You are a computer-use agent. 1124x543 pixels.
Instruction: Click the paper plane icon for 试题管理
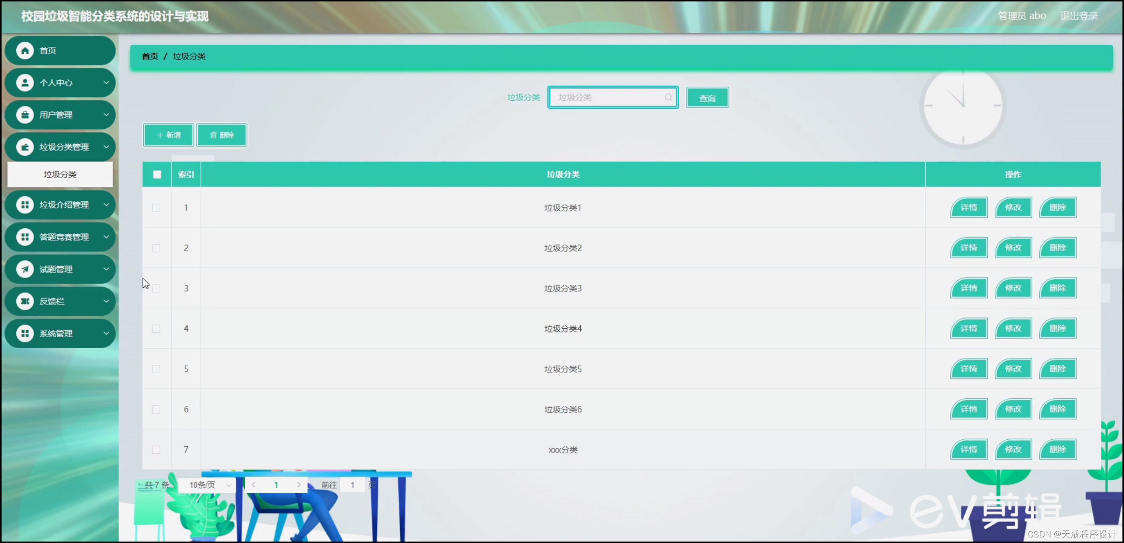(25, 269)
